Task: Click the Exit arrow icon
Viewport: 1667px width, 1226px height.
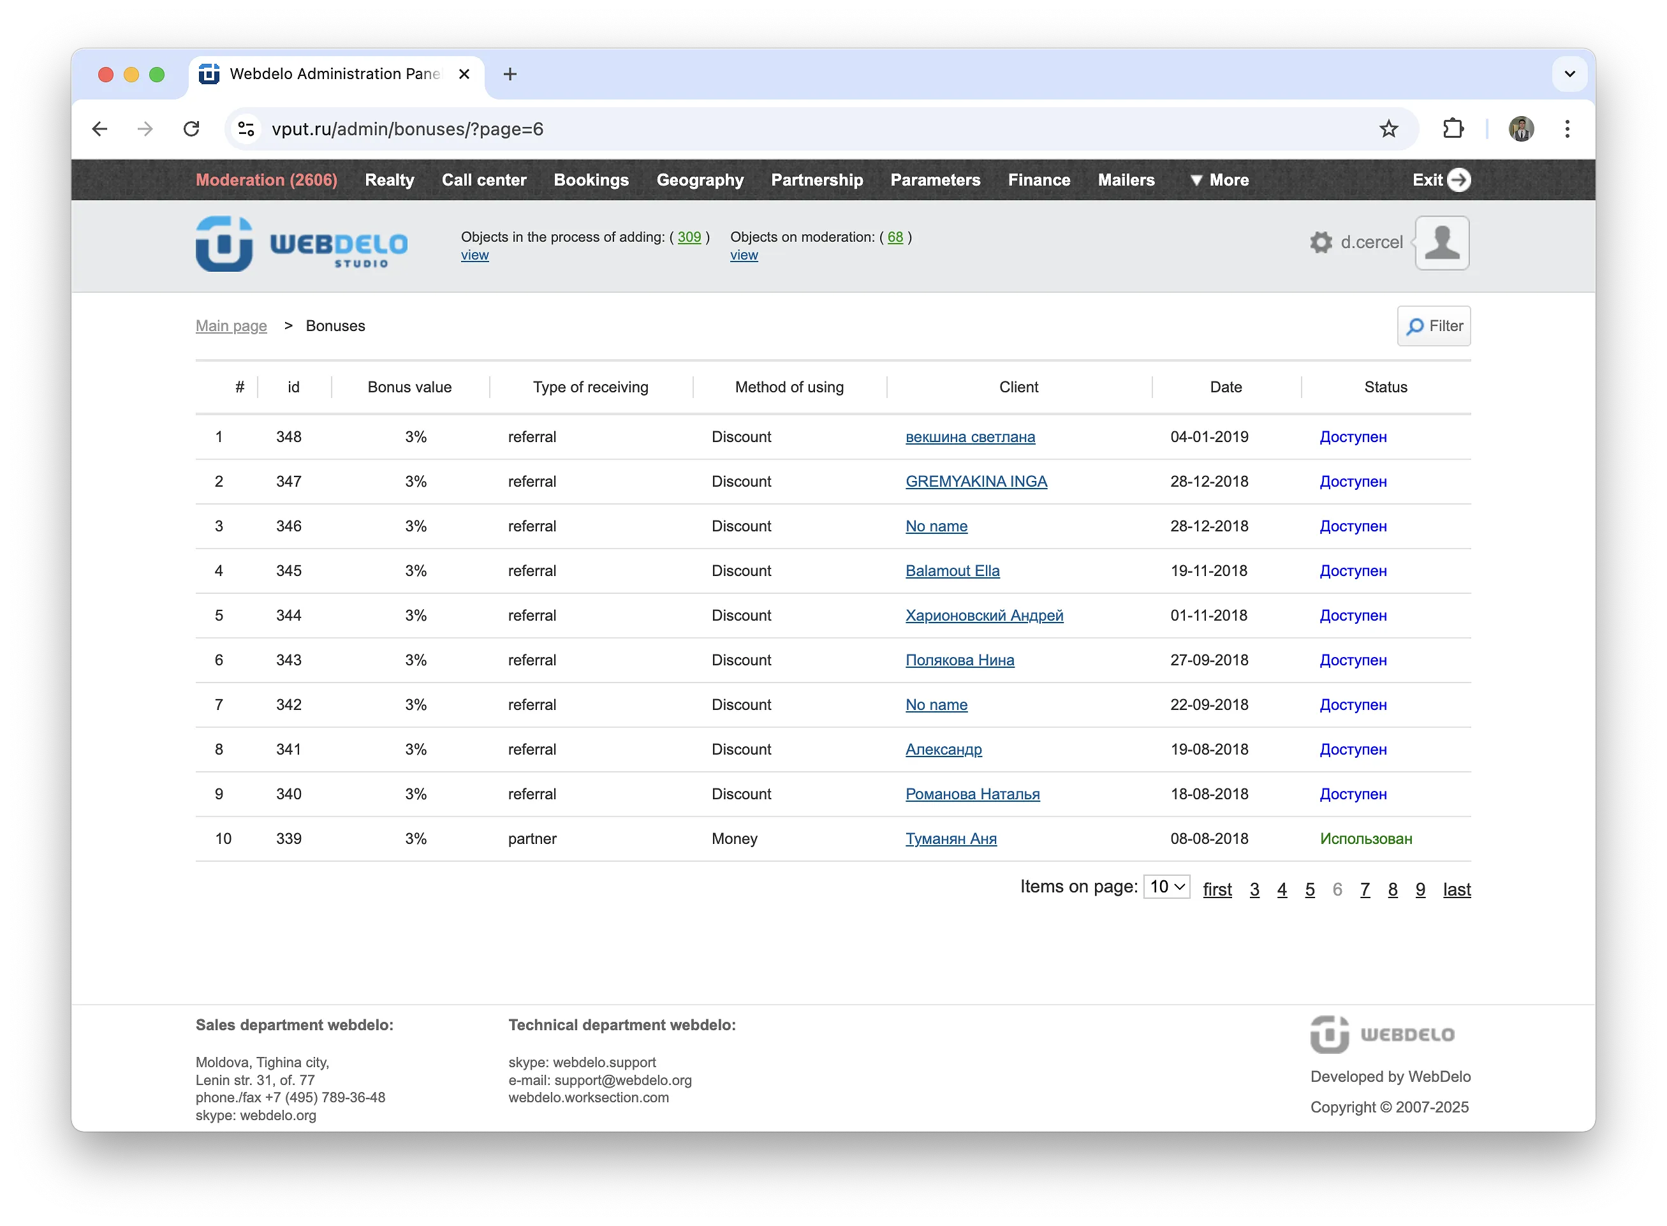Action: tap(1458, 181)
